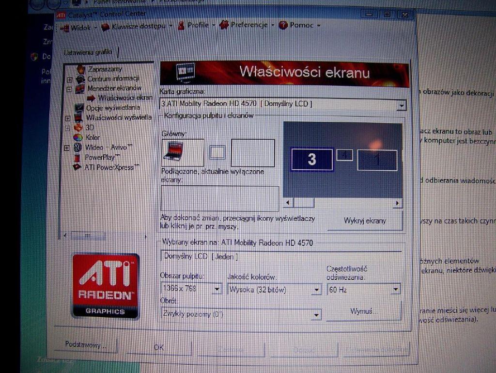Select the 3D settings tree item

pyautogui.click(x=90, y=128)
